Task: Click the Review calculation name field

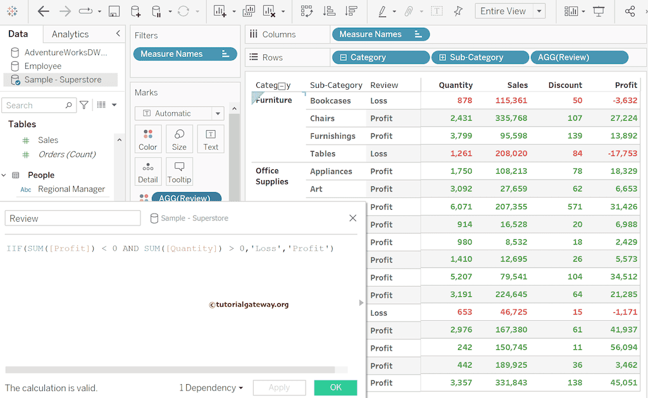Action: 72,218
